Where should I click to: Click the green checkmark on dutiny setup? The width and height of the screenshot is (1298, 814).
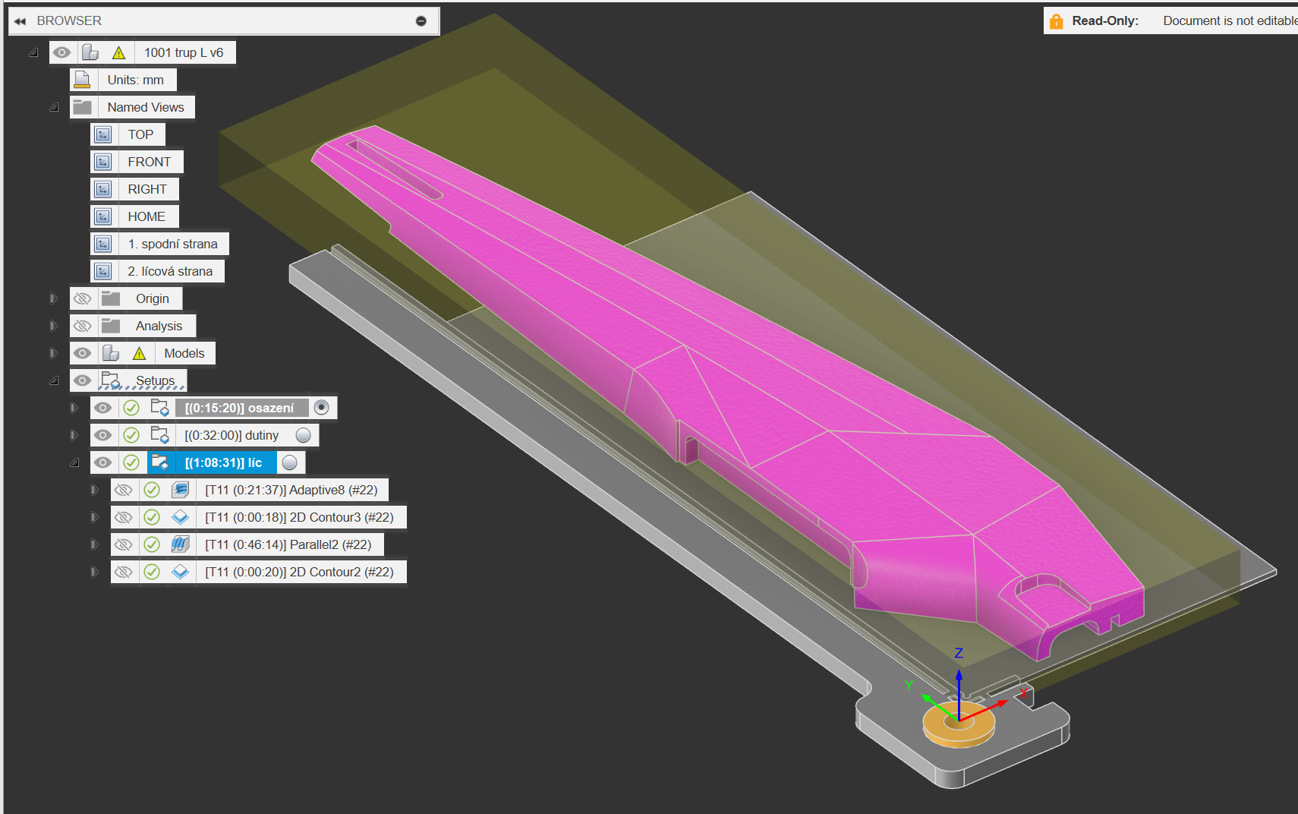tap(131, 435)
